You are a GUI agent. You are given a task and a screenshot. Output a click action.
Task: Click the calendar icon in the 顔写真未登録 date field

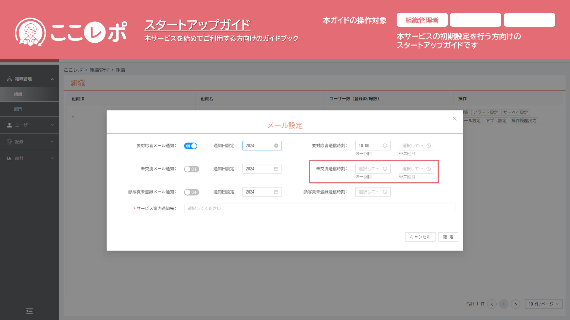276,192
